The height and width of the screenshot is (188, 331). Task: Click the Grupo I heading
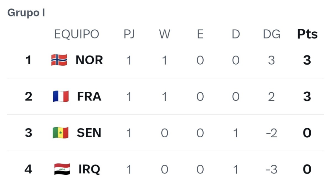[x=26, y=13]
